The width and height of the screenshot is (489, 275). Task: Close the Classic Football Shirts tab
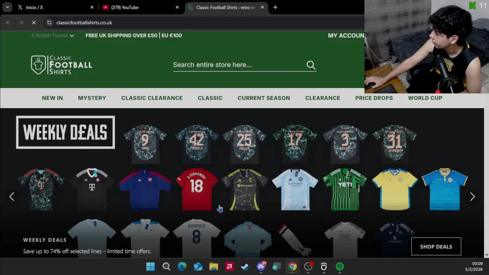262,7
